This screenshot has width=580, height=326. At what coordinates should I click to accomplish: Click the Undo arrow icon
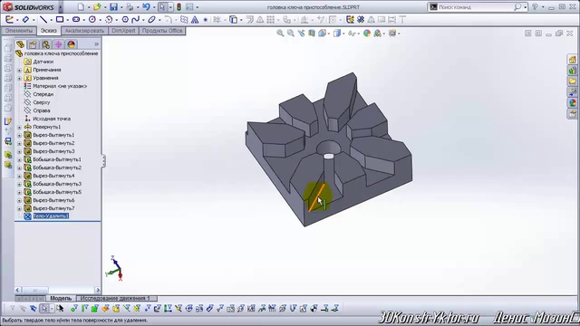point(147,7)
